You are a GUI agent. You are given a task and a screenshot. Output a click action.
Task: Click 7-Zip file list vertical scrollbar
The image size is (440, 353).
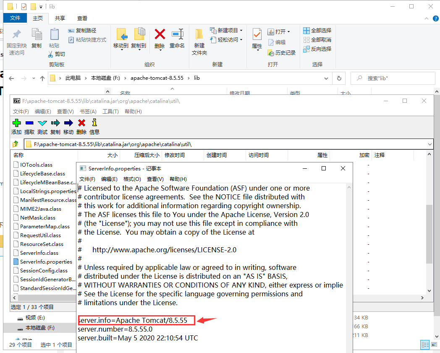[429, 234]
